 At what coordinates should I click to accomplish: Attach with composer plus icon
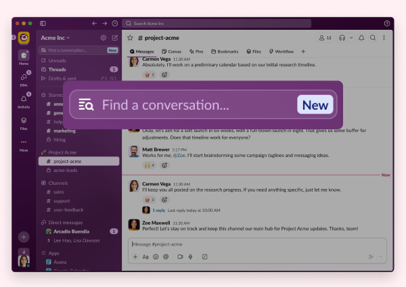[x=135, y=257]
